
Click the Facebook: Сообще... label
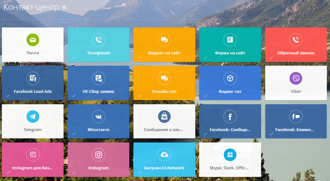230,130
